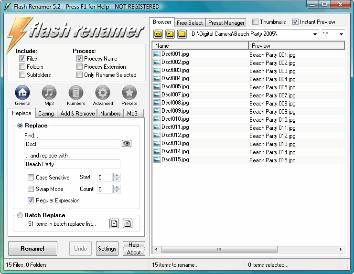The image size is (354, 274).
Task: Select the Browser tab
Action: (162, 22)
